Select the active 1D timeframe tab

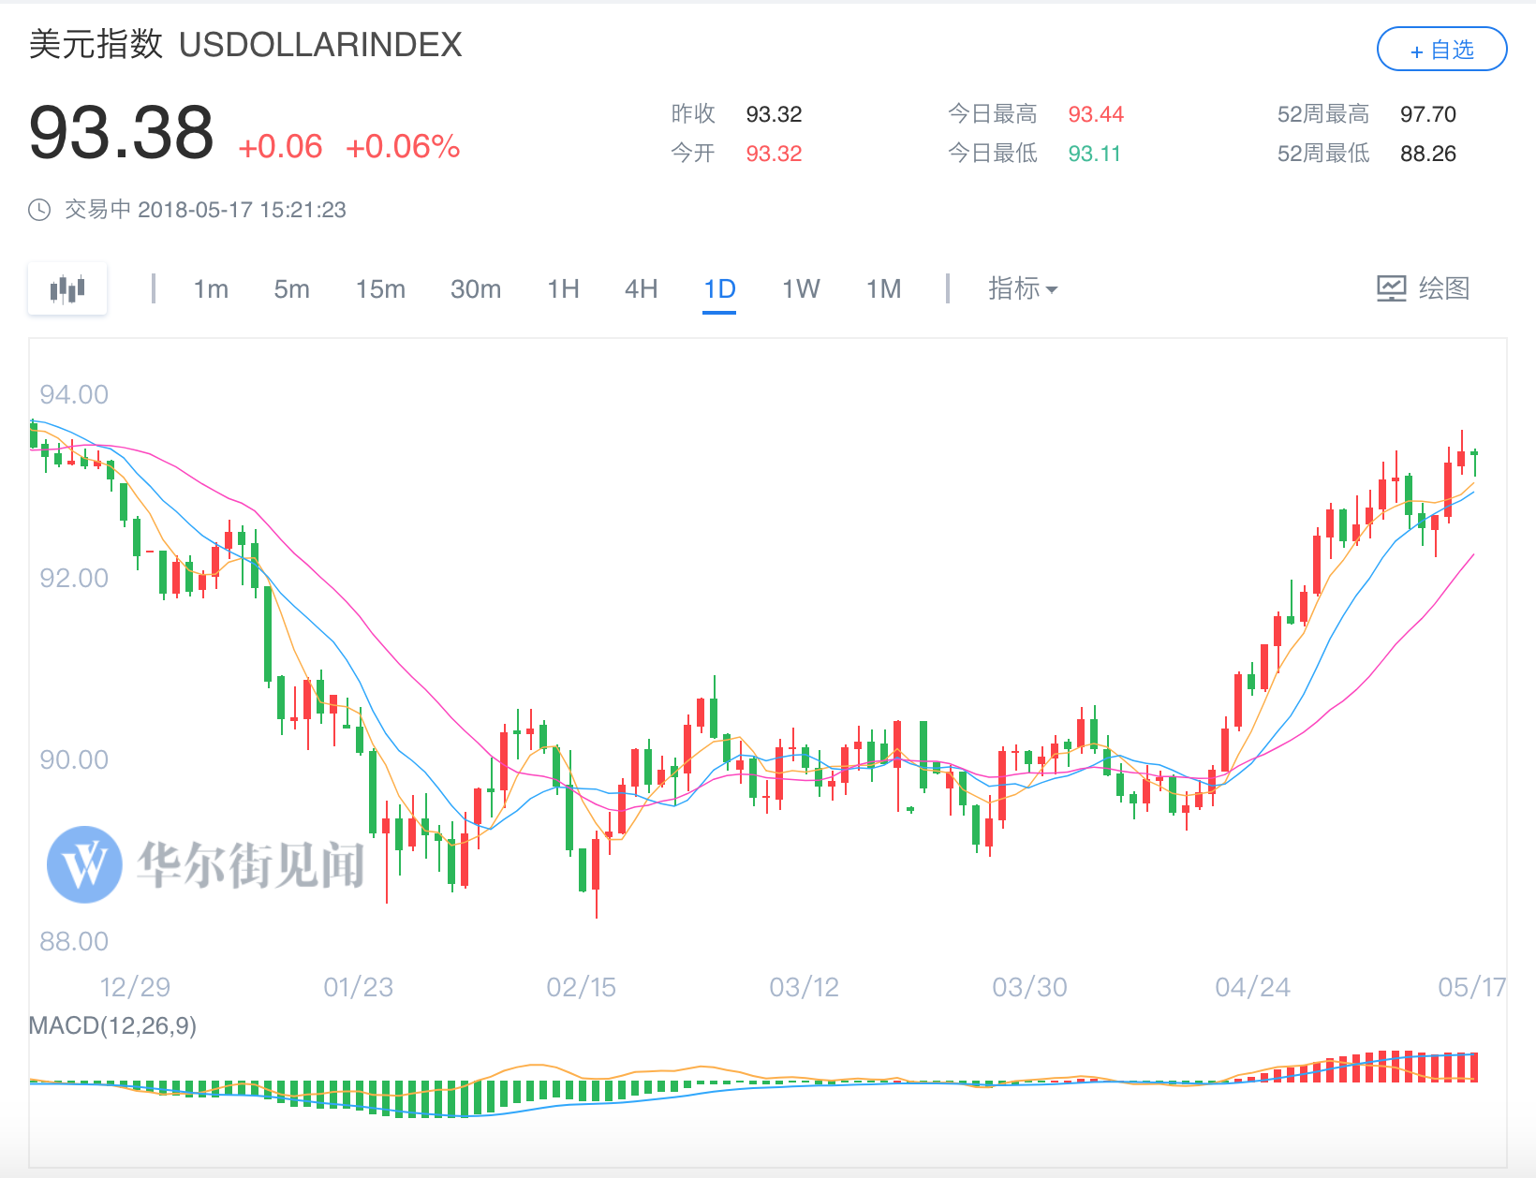(x=719, y=289)
